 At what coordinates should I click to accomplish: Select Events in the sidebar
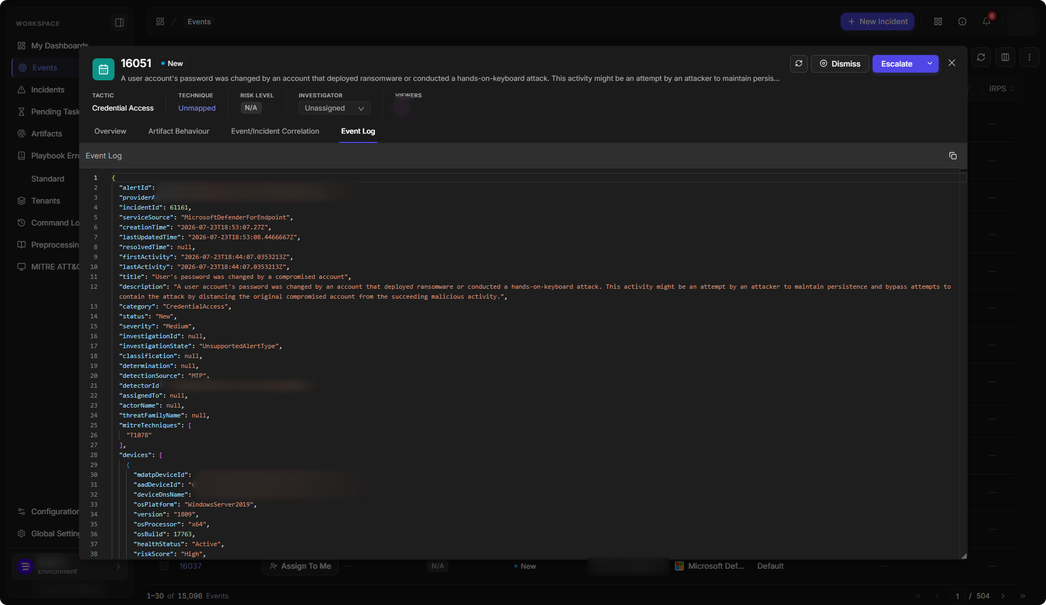[45, 68]
